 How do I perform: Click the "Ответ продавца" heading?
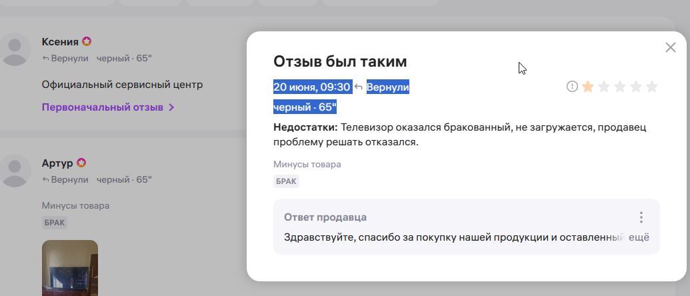click(325, 217)
